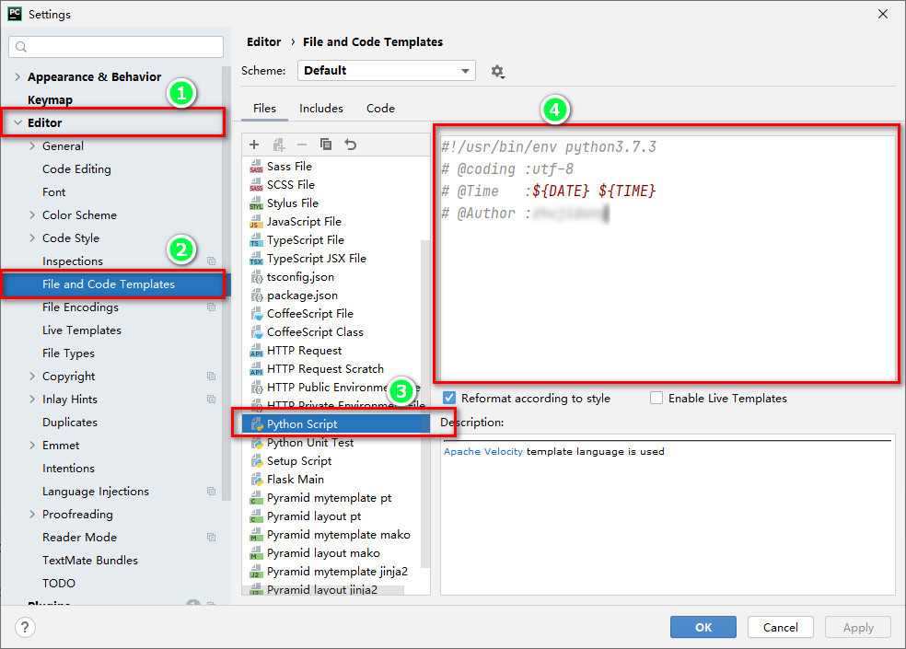Open the Apache Velocity link
The image size is (906, 649).
coord(483,451)
